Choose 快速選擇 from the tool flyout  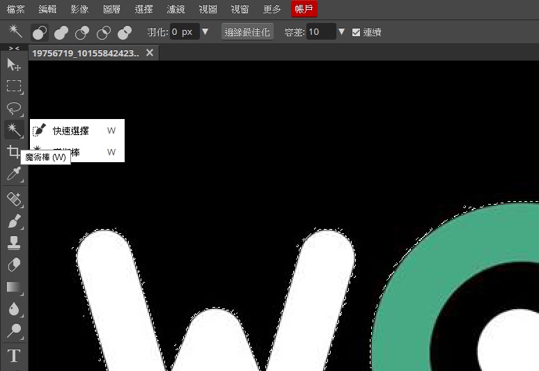point(71,130)
